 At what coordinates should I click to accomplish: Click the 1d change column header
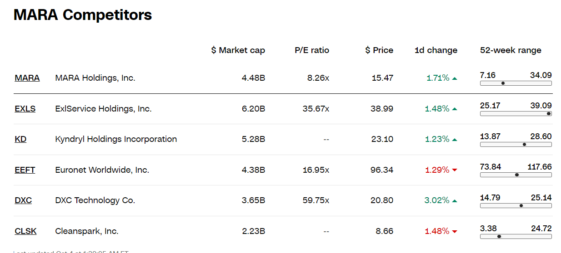(436, 50)
